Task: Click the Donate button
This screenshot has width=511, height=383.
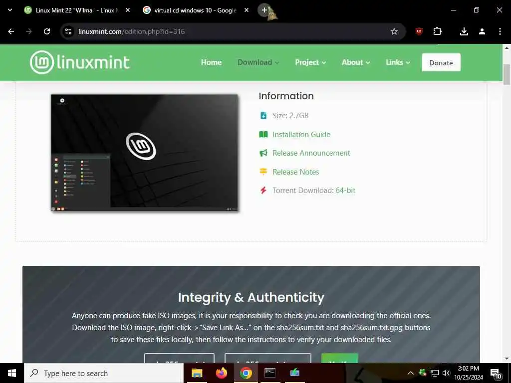Action: (x=441, y=62)
